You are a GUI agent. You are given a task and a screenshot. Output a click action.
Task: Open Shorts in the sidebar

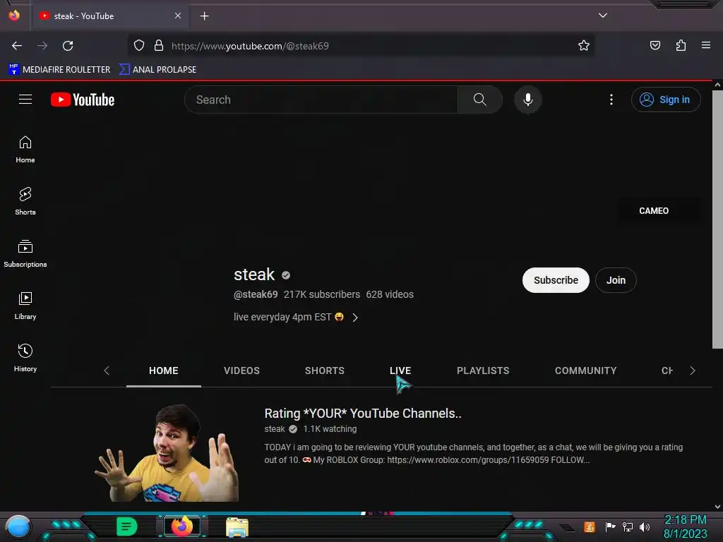coord(25,201)
